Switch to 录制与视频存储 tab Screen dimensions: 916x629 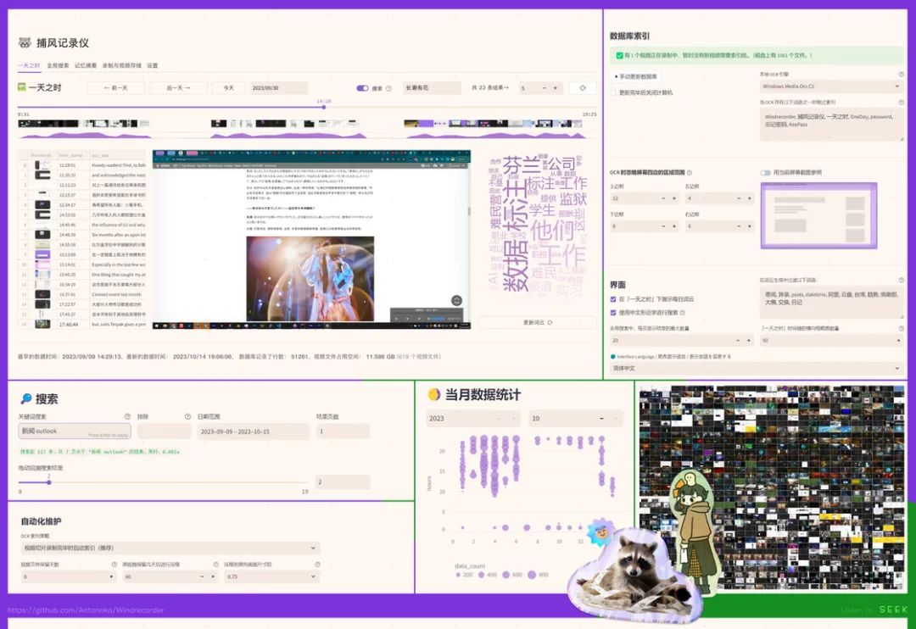coord(121,65)
